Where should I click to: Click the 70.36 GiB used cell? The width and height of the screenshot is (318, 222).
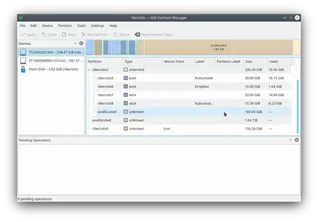pyautogui.click(x=276, y=69)
